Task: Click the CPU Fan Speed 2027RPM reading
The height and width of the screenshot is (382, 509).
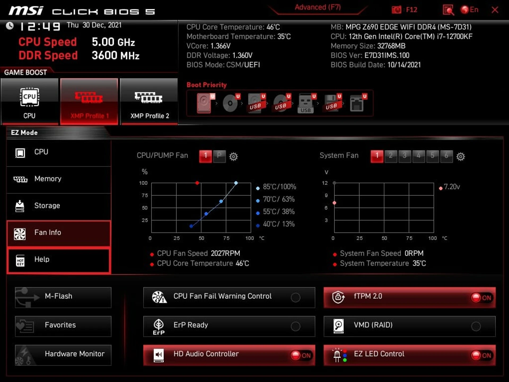Action: click(198, 253)
